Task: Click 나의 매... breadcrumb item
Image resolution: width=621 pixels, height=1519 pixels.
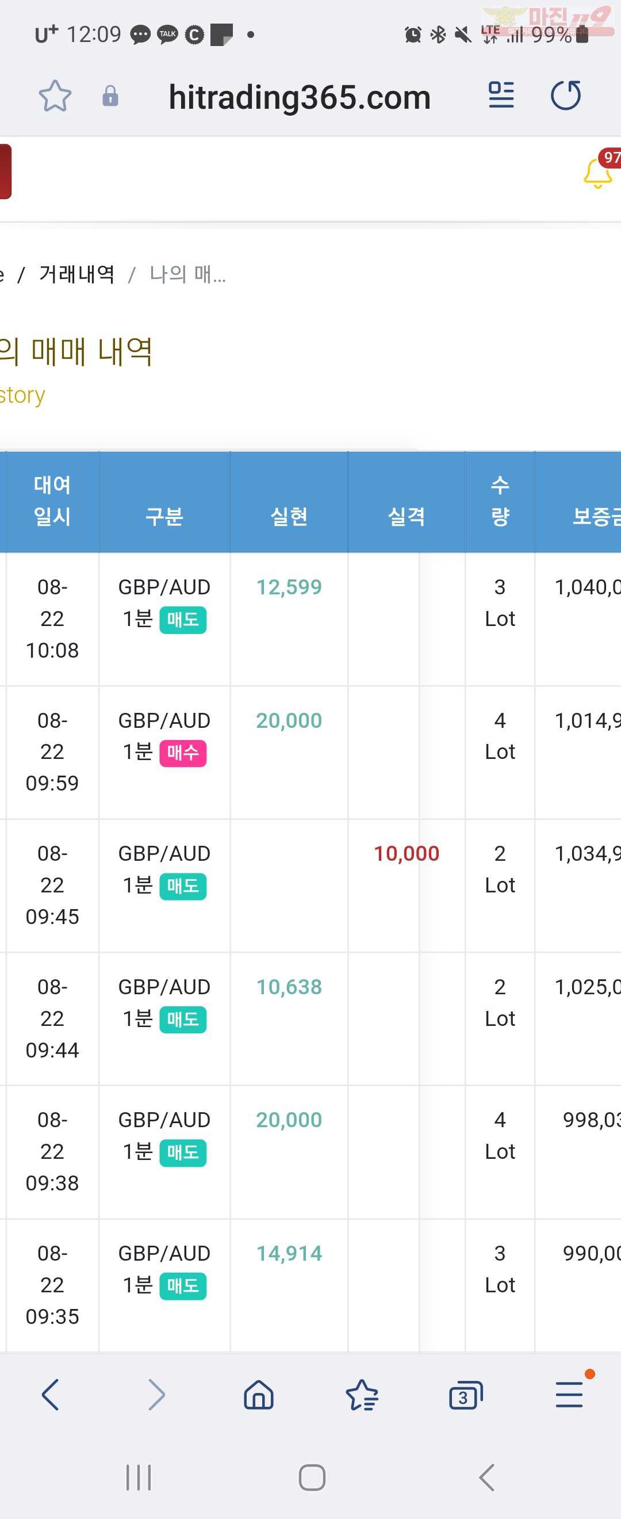Action: [187, 274]
